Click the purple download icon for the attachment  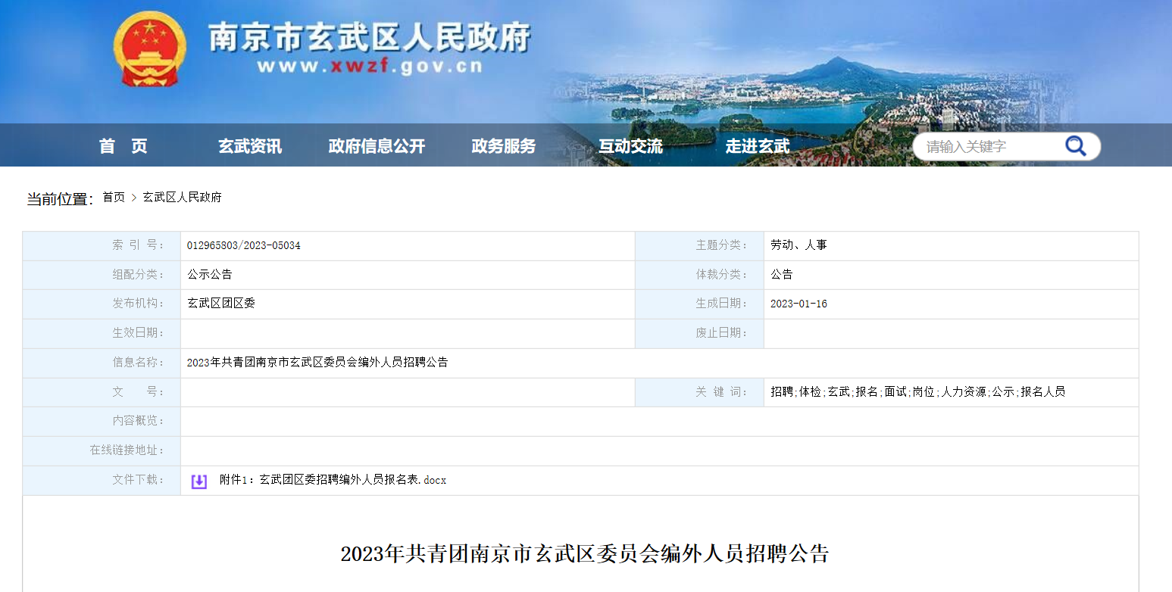(199, 481)
